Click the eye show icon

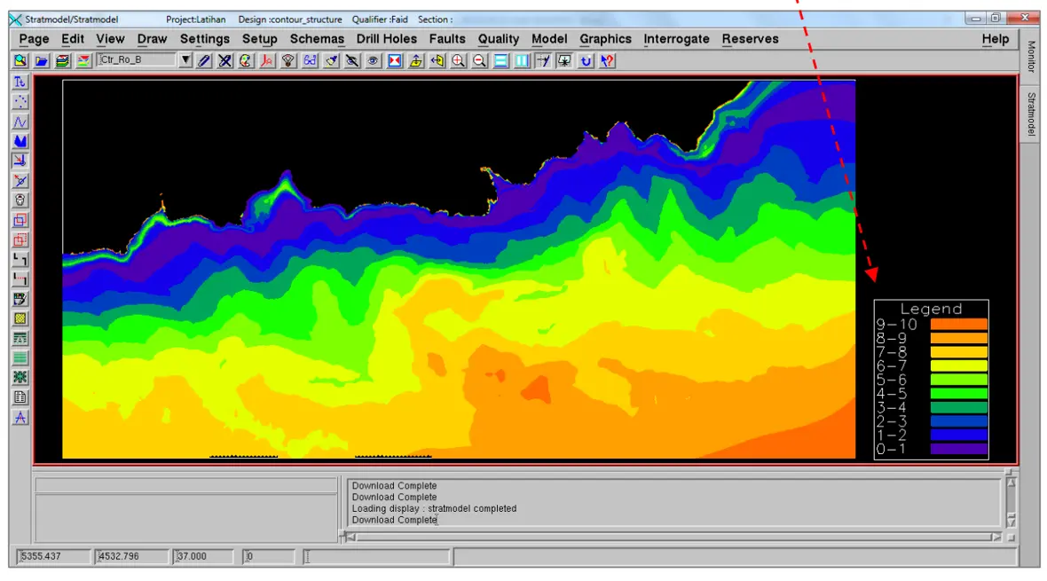pyautogui.click(x=374, y=61)
